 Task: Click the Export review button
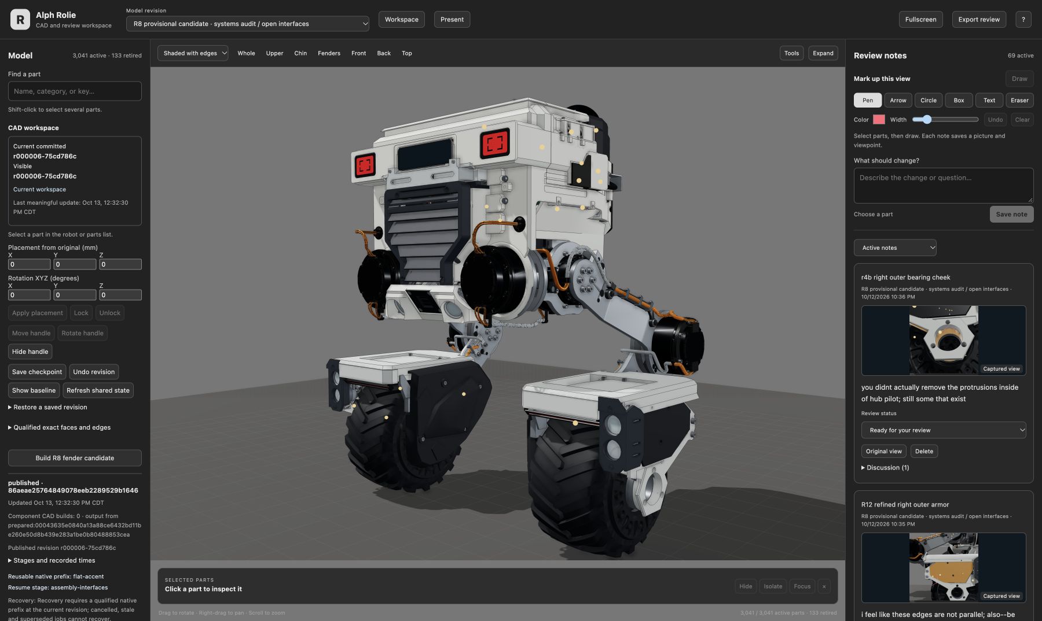(979, 20)
